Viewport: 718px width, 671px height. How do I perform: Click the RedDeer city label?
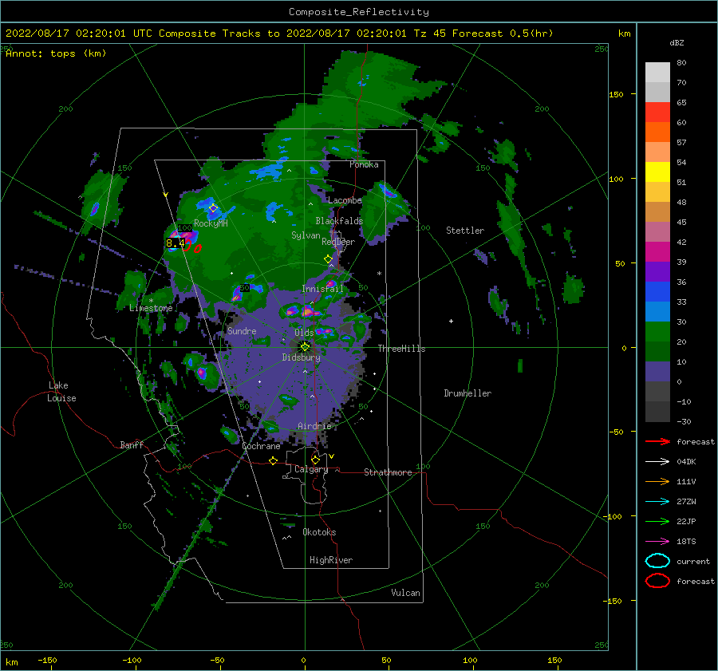[338, 242]
